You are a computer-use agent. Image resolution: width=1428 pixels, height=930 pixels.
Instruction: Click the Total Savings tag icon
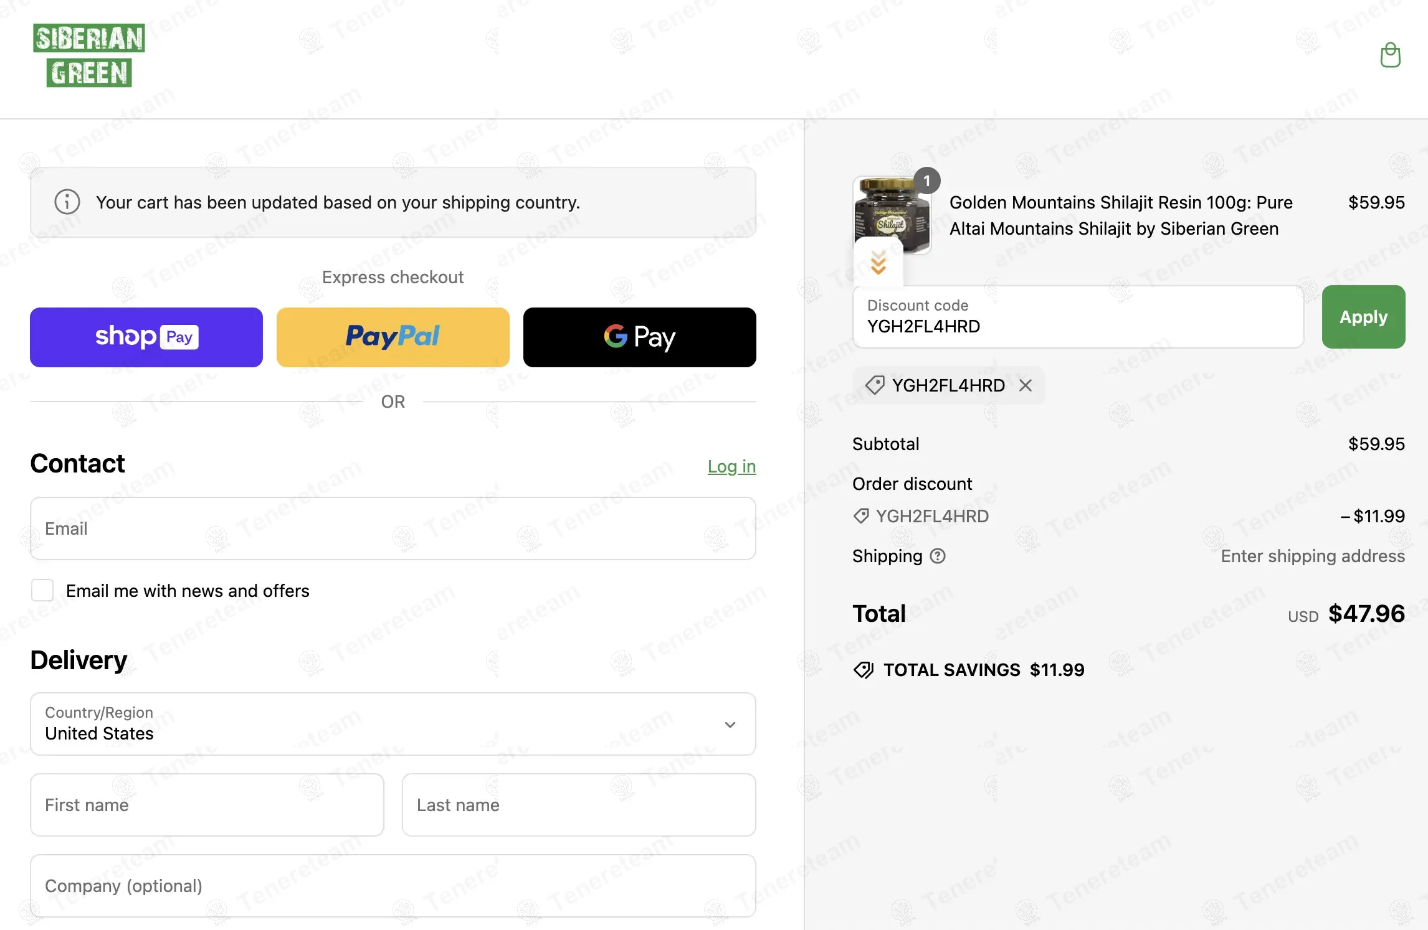[864, 670]
